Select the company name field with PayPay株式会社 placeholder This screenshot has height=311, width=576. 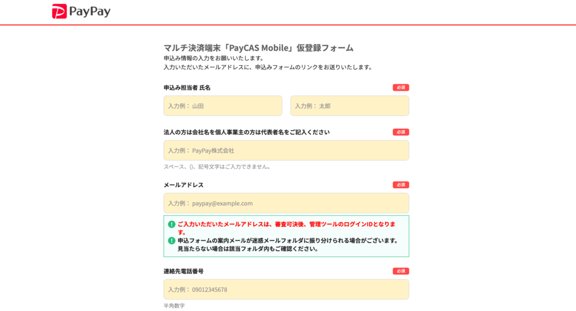point(286,151)
